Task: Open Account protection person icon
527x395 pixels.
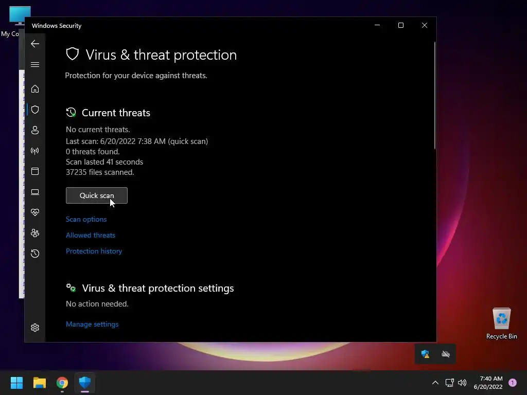Action: (35, 130)
